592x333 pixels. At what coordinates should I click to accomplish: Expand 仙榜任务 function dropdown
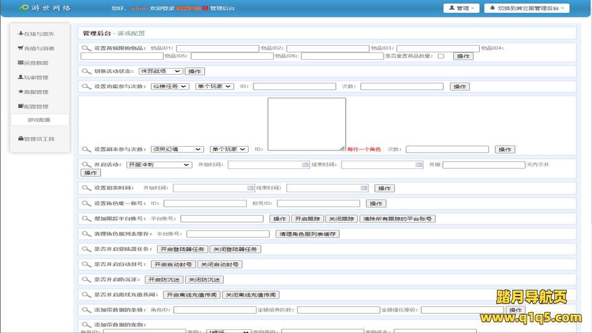(170, 86)
